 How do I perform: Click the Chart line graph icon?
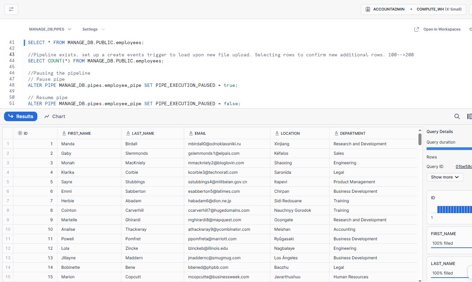point(47,116)
